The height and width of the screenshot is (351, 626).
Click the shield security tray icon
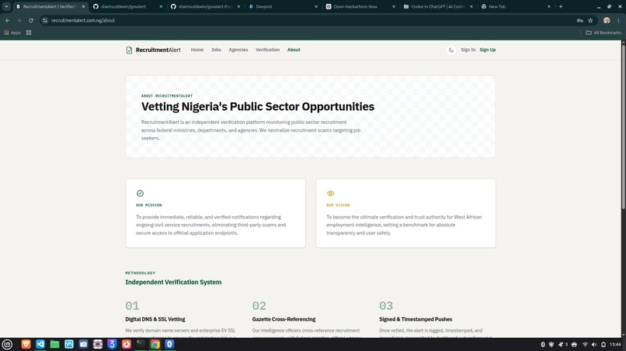pos(551,345)
